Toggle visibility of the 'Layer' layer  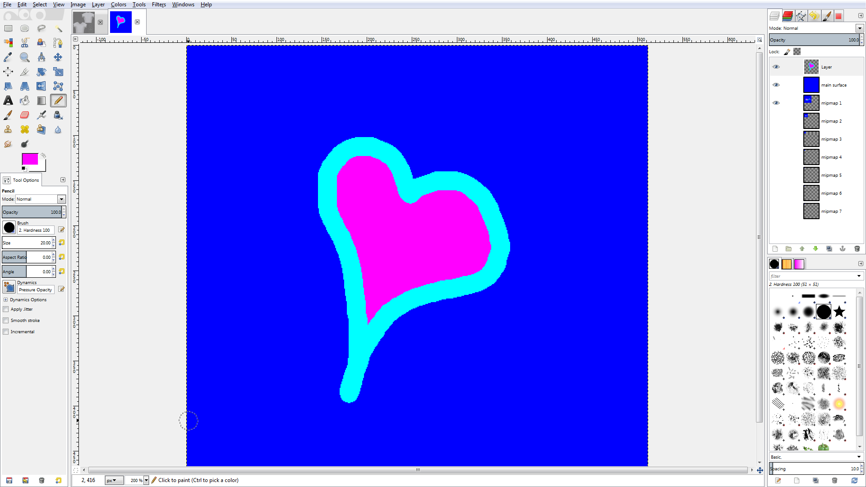(776, 67)
